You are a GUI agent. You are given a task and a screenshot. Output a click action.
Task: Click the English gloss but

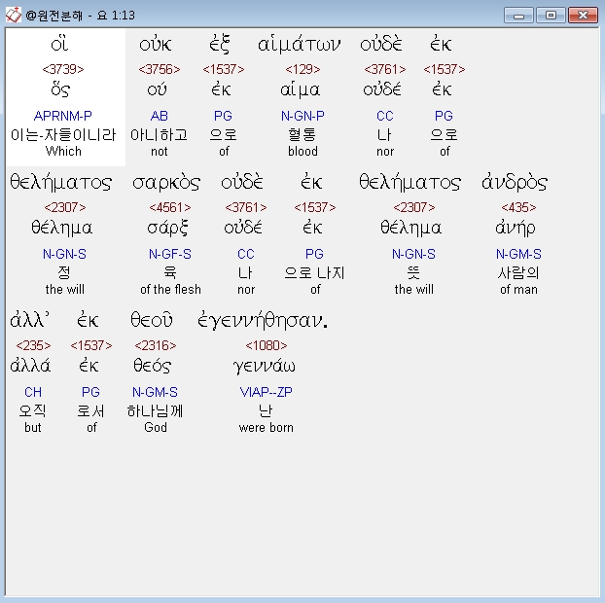33,428
